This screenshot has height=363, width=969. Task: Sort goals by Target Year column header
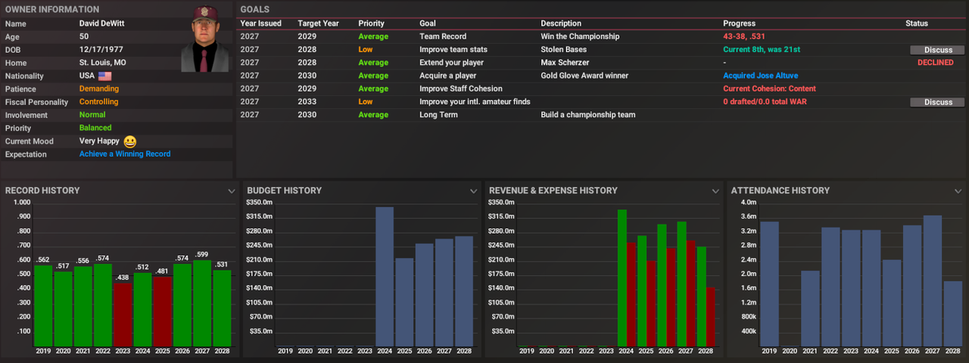[319, 23]
